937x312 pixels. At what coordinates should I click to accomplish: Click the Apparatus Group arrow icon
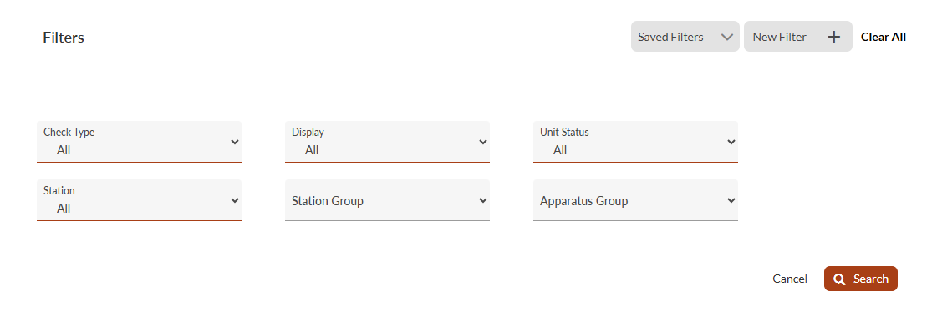[x=731, y=200]
